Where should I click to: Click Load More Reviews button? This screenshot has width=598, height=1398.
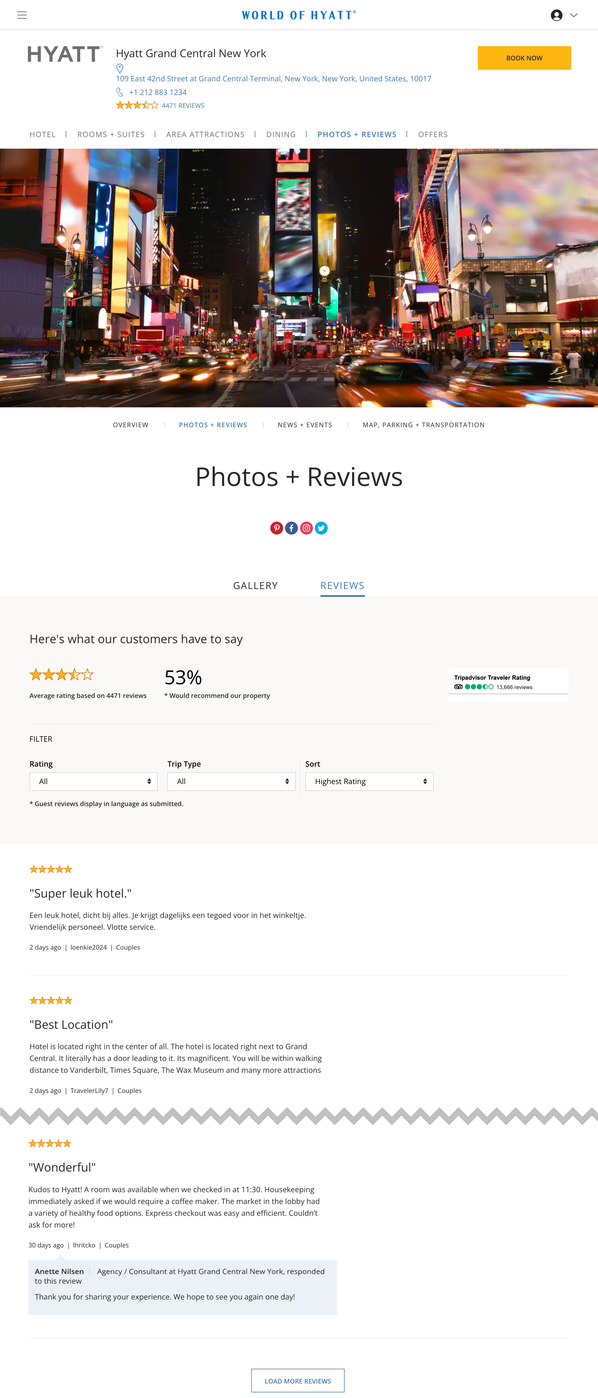(298, 1380)
